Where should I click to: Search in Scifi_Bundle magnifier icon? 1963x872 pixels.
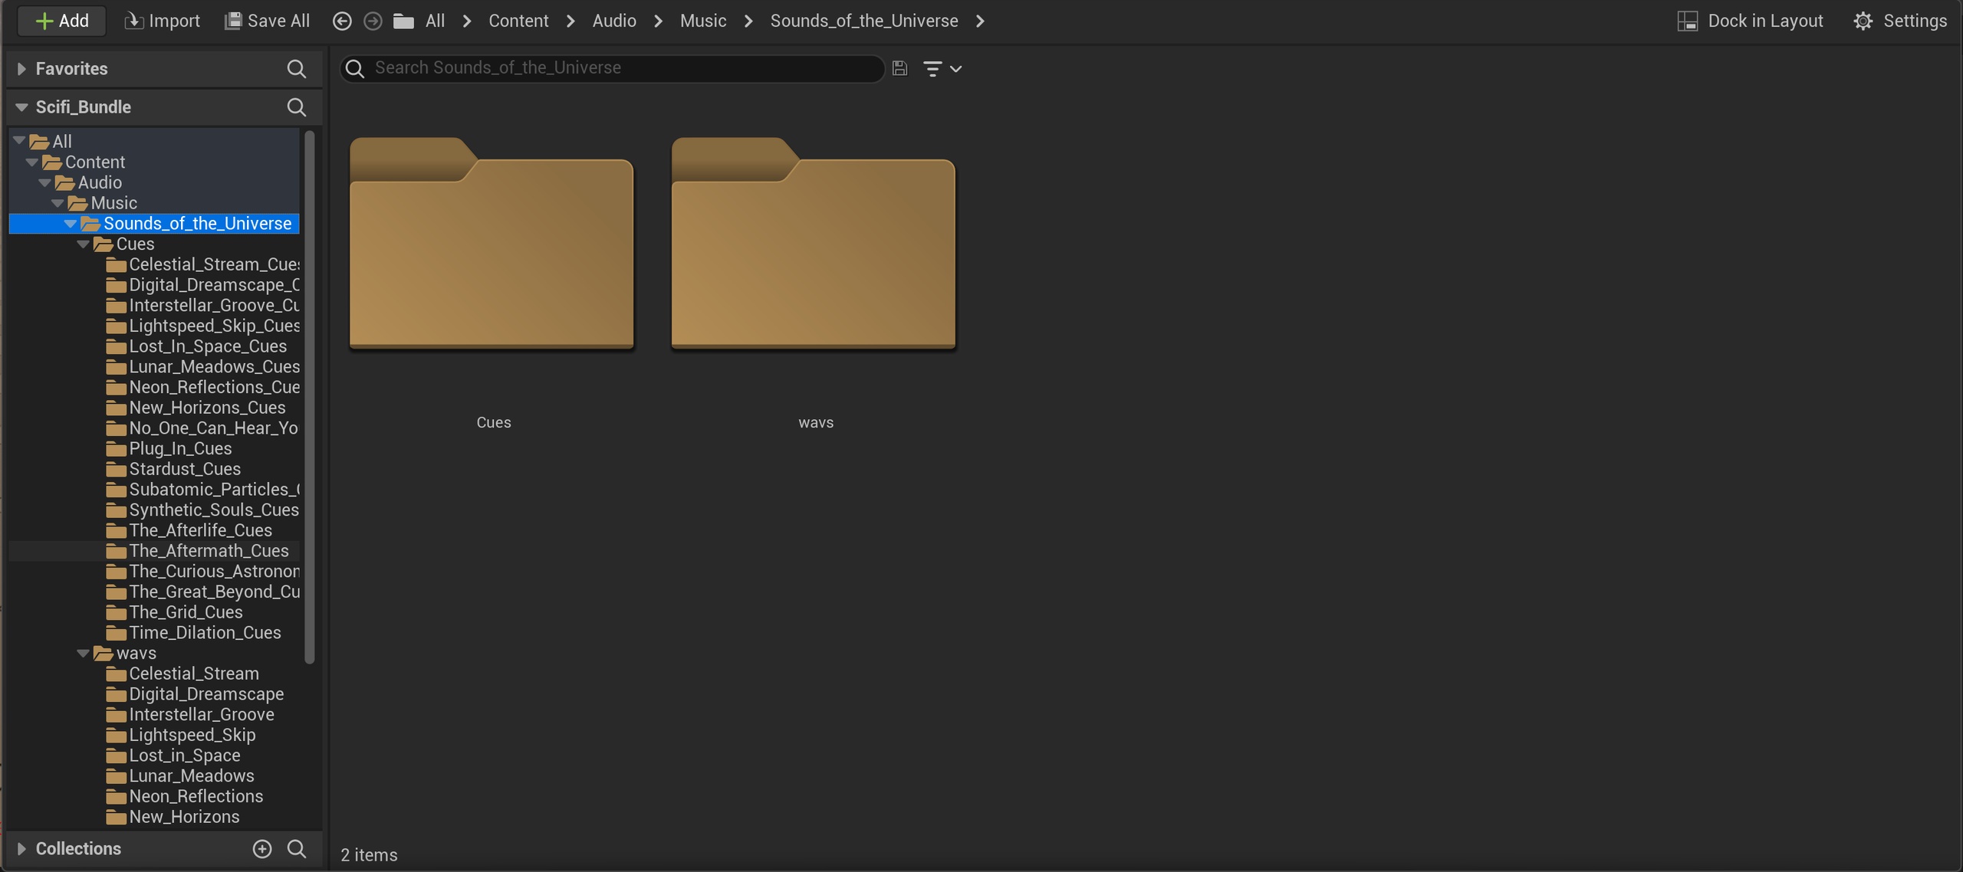(296, 107)
